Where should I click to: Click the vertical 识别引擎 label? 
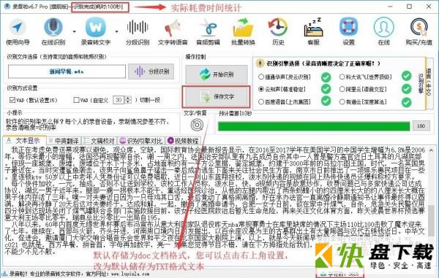point(421,83)
